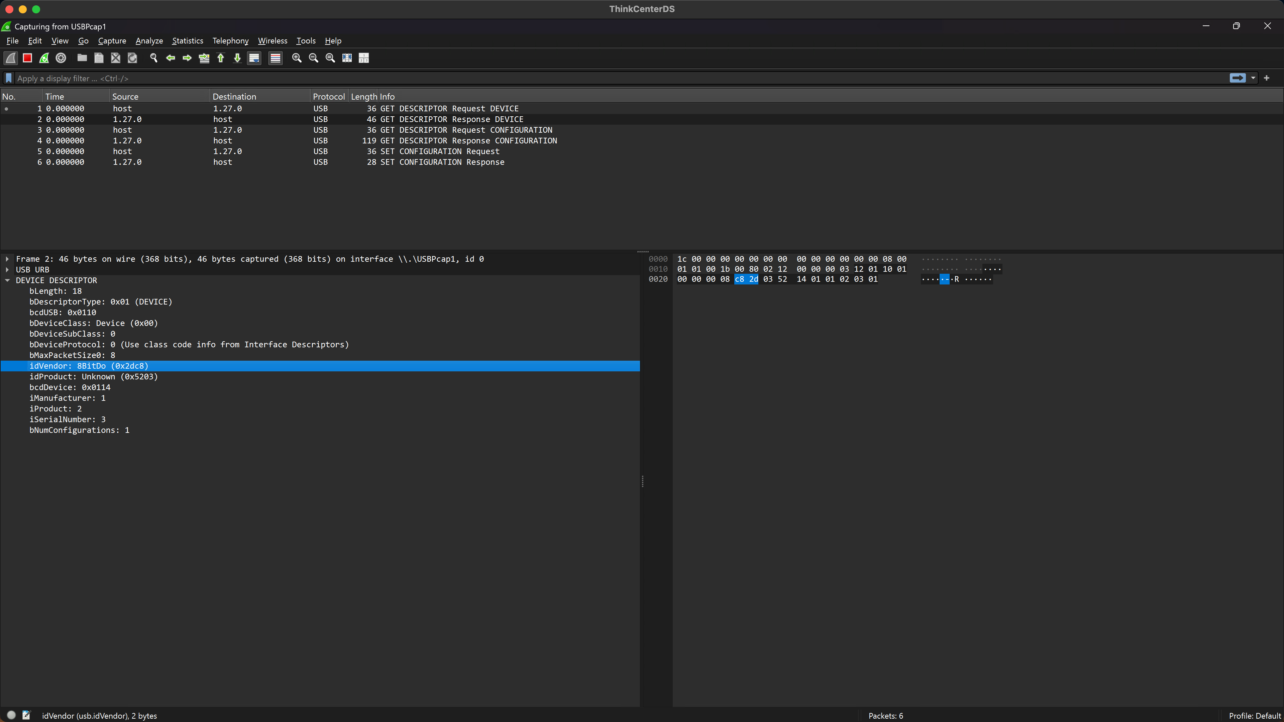1284x722 pixels.
Task: Open the Help menu
Action: 333,41
